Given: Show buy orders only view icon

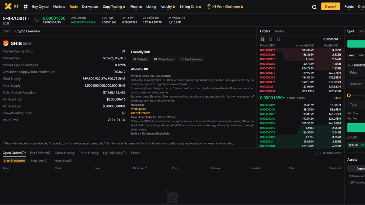Looking at the screenshot, I should [x=278, y=39].
